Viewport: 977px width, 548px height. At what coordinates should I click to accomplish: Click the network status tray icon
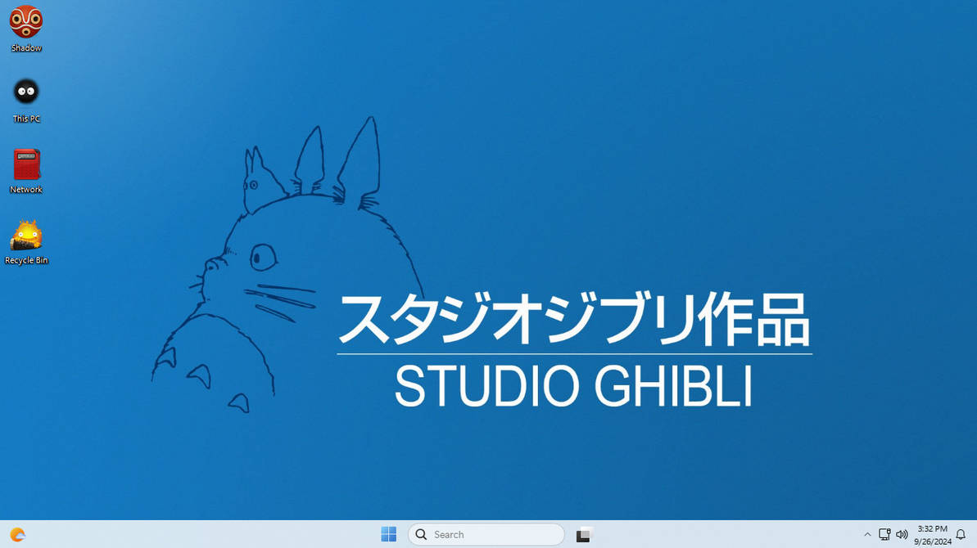(884, 534)
